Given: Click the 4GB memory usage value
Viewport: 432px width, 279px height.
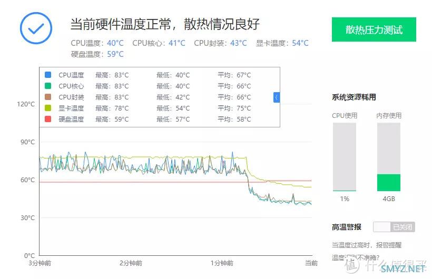Looking at the screenshot, I should 389,199.
